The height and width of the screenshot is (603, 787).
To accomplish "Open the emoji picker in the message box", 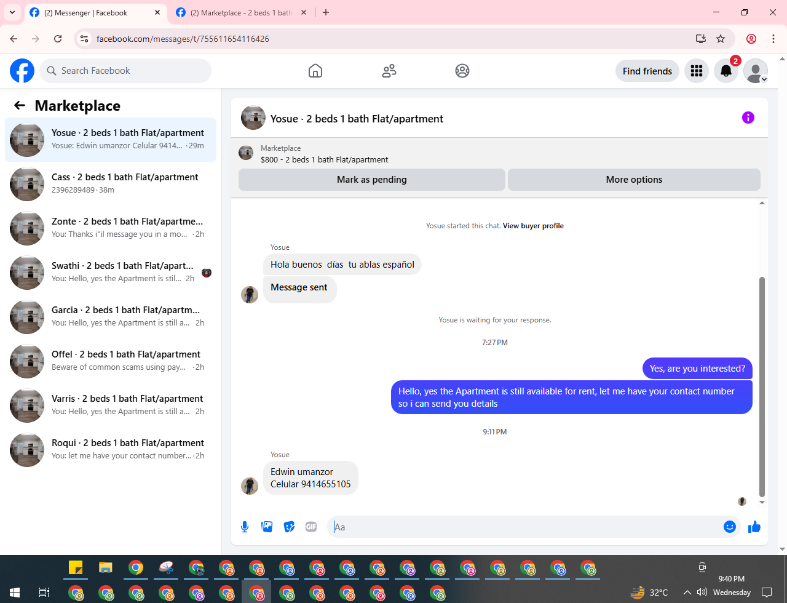I will click(730, 527).
